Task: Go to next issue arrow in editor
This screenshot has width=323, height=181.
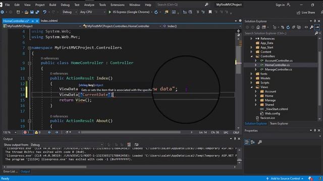Action: pos(57,132)
